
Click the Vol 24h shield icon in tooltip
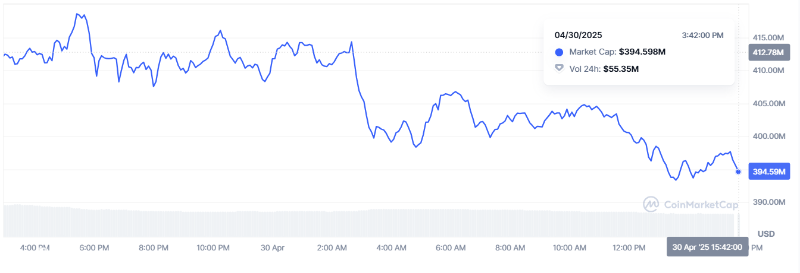559,68
